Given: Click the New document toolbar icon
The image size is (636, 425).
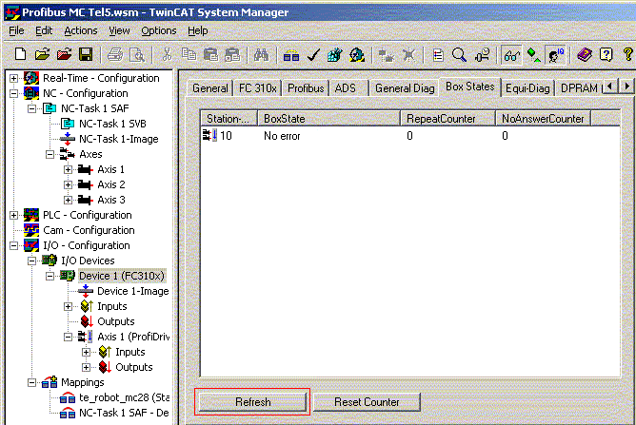Looking at the screenshot, I should coord(20,54).
